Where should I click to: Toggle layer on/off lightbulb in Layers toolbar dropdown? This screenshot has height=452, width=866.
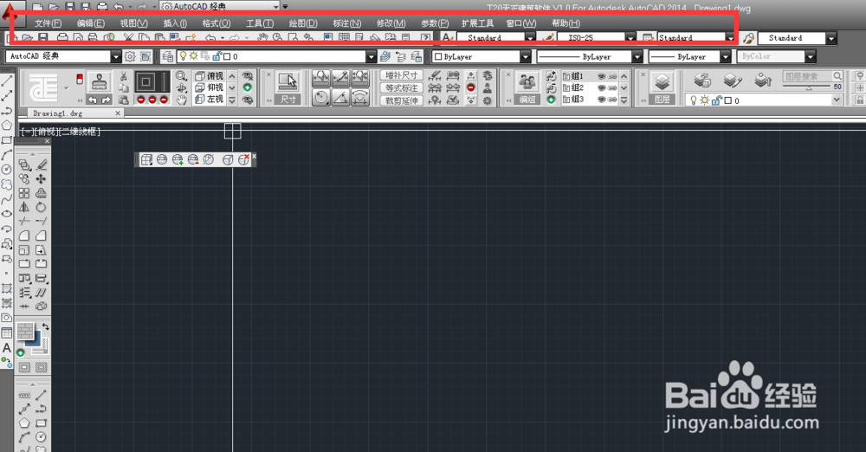tap(184, 56)
